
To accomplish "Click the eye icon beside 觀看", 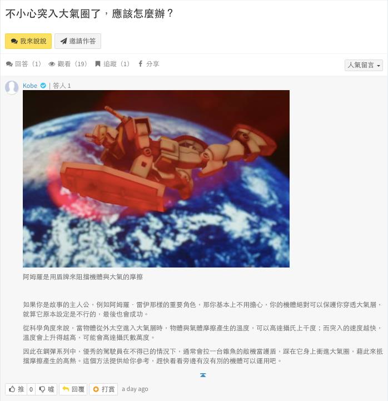I will (x=52, y=64).
